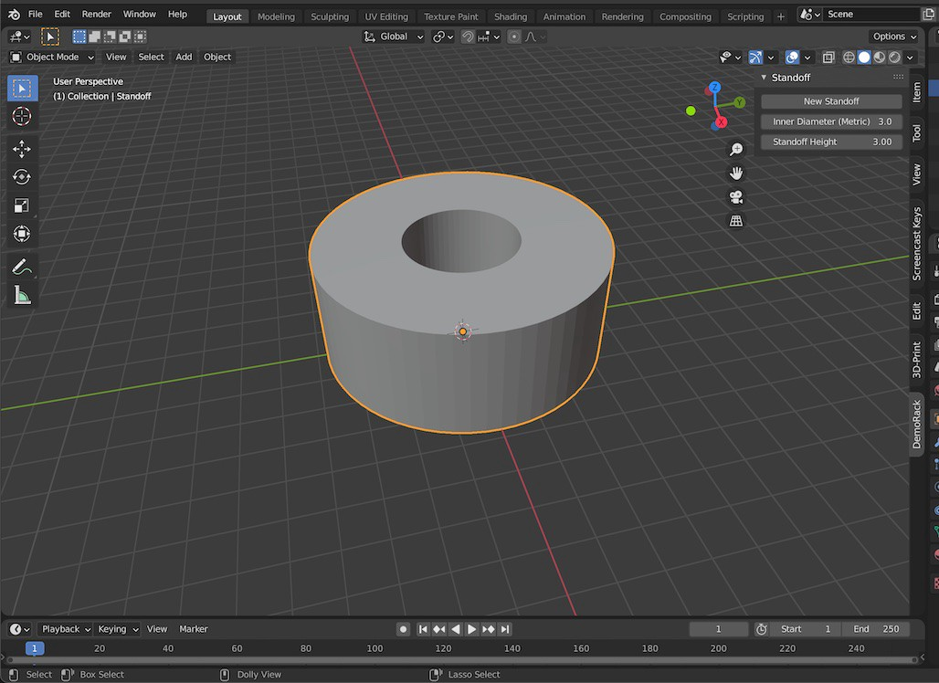Open the shading options dropdown arrow
The width and height of the screenshot is (939, 683).
tap(910, 57)
